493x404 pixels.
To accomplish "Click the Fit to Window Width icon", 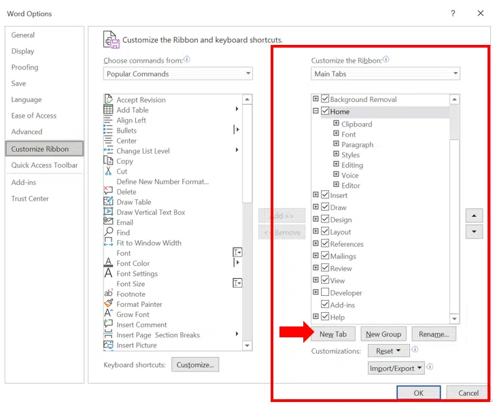I will point(108,242).
